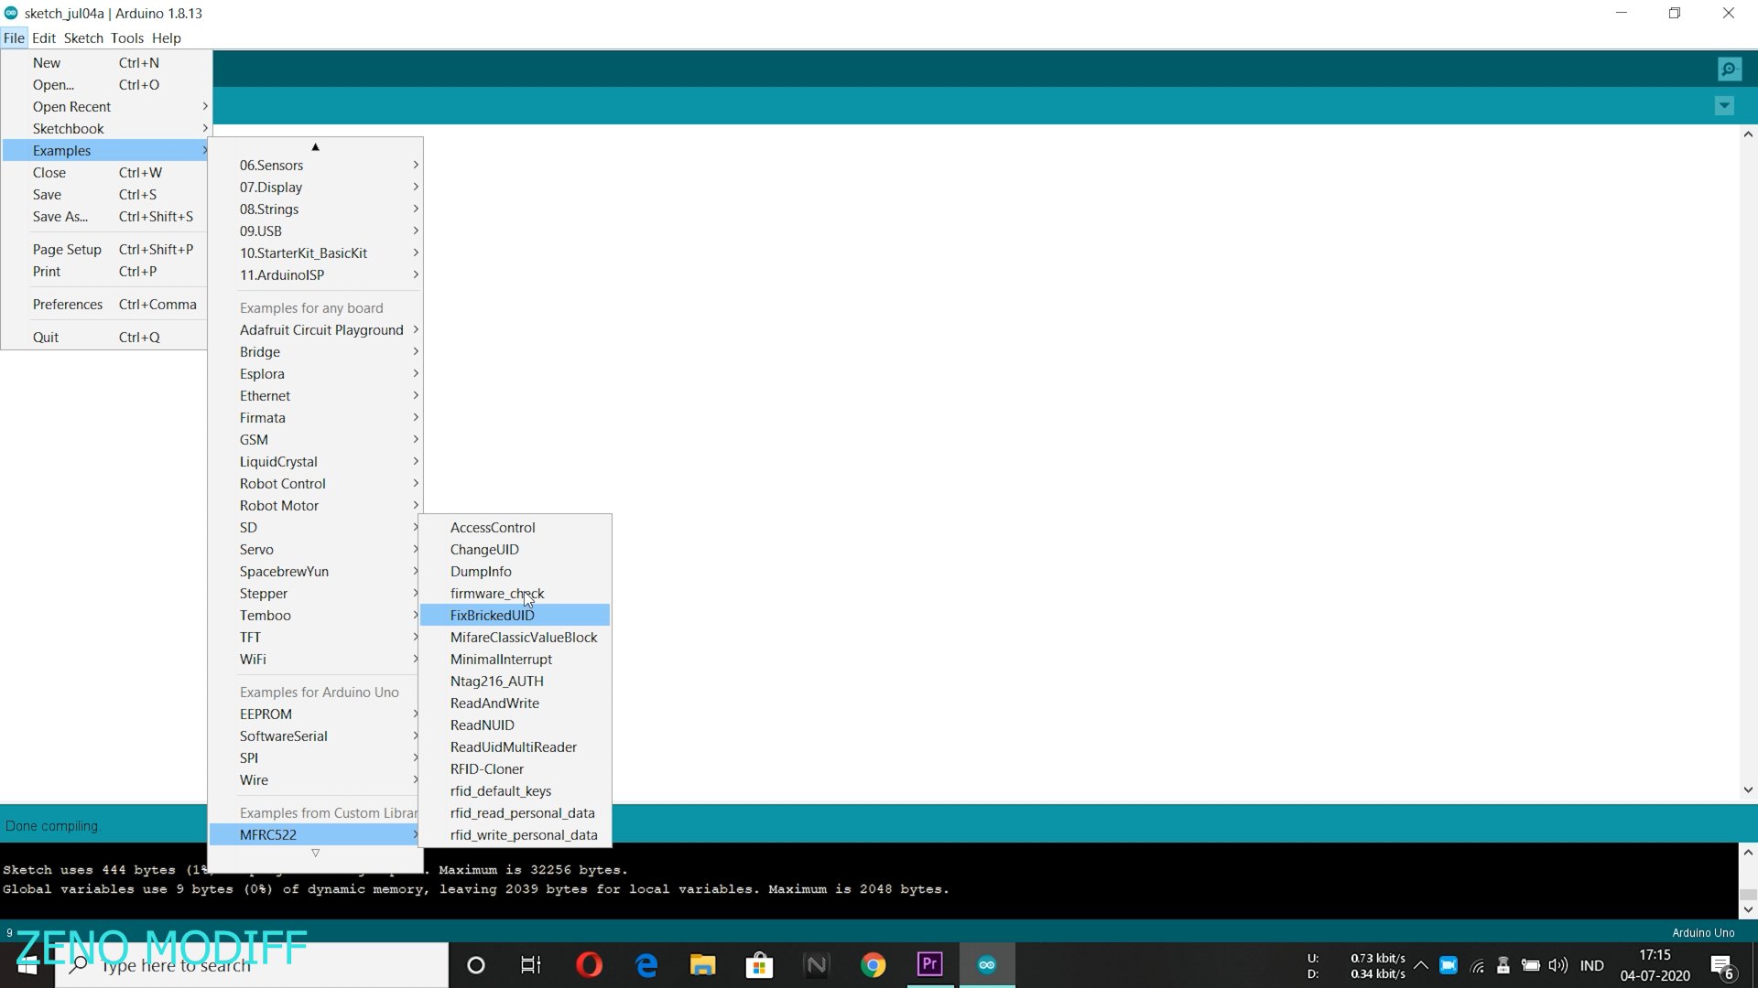Choose Page Setup in File menu
The height and width of the screenshot is (988, 1758).
pos(106,250)
